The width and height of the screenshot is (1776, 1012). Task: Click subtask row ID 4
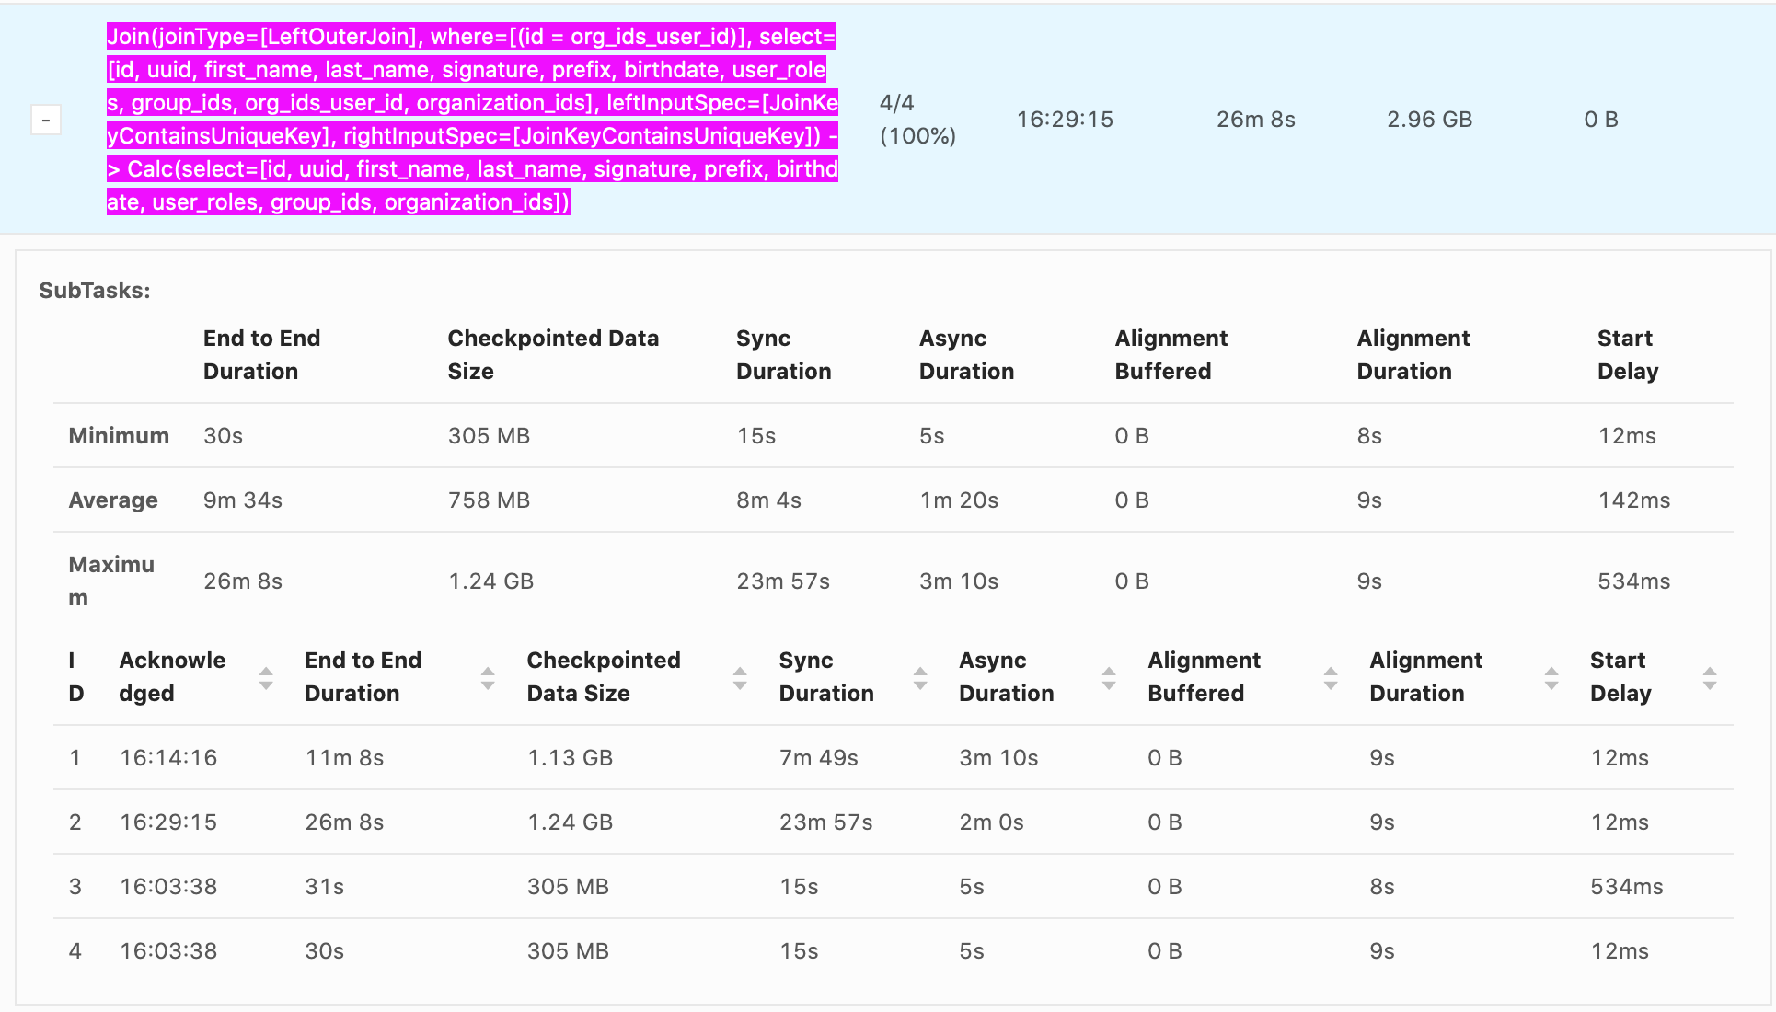click(x=75, y=951)
